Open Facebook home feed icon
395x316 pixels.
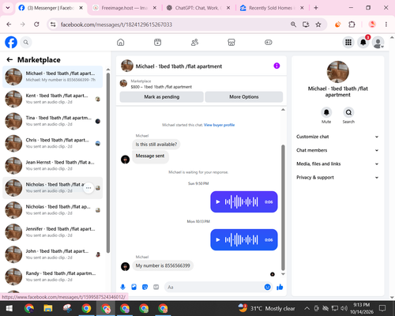121,42
